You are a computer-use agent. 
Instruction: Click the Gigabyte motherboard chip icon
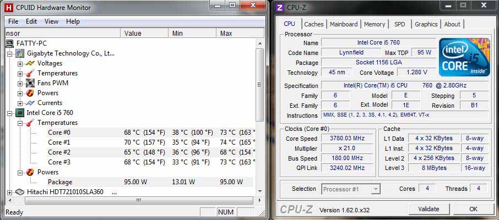pos(20,53)
